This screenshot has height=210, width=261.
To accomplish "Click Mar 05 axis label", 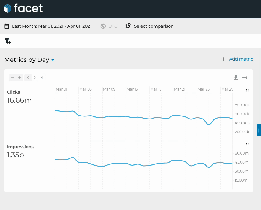I will (x=86, y=89).
